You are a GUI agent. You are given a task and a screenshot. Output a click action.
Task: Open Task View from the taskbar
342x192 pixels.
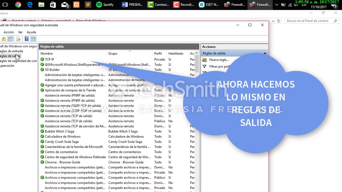click(x=5, y=5)
